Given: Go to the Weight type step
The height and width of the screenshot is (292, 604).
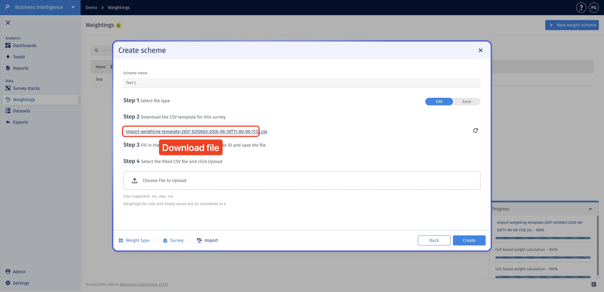Looking at the screenshot, I should 134,240.
